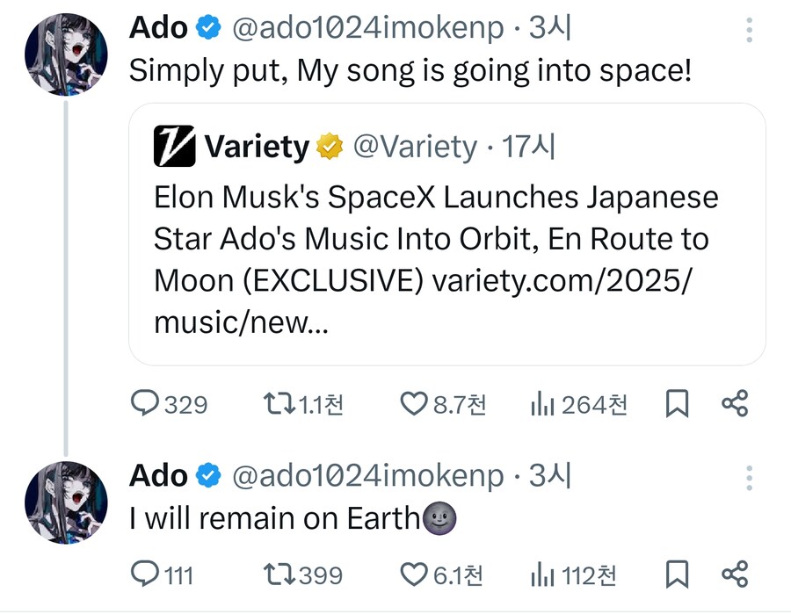The width and height of the screenshot is (791, 614).
Task: Open the more options menu on the second tweet
Action: pos(749,477)
